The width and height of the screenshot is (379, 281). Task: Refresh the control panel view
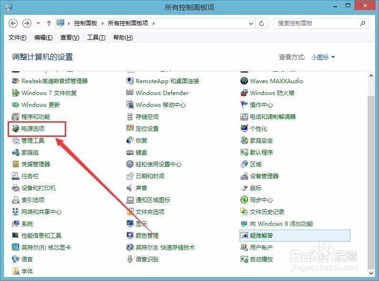pos(261,23)
